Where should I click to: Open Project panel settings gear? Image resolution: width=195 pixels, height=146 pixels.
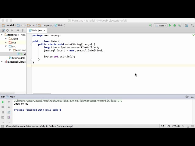(18, 30)
